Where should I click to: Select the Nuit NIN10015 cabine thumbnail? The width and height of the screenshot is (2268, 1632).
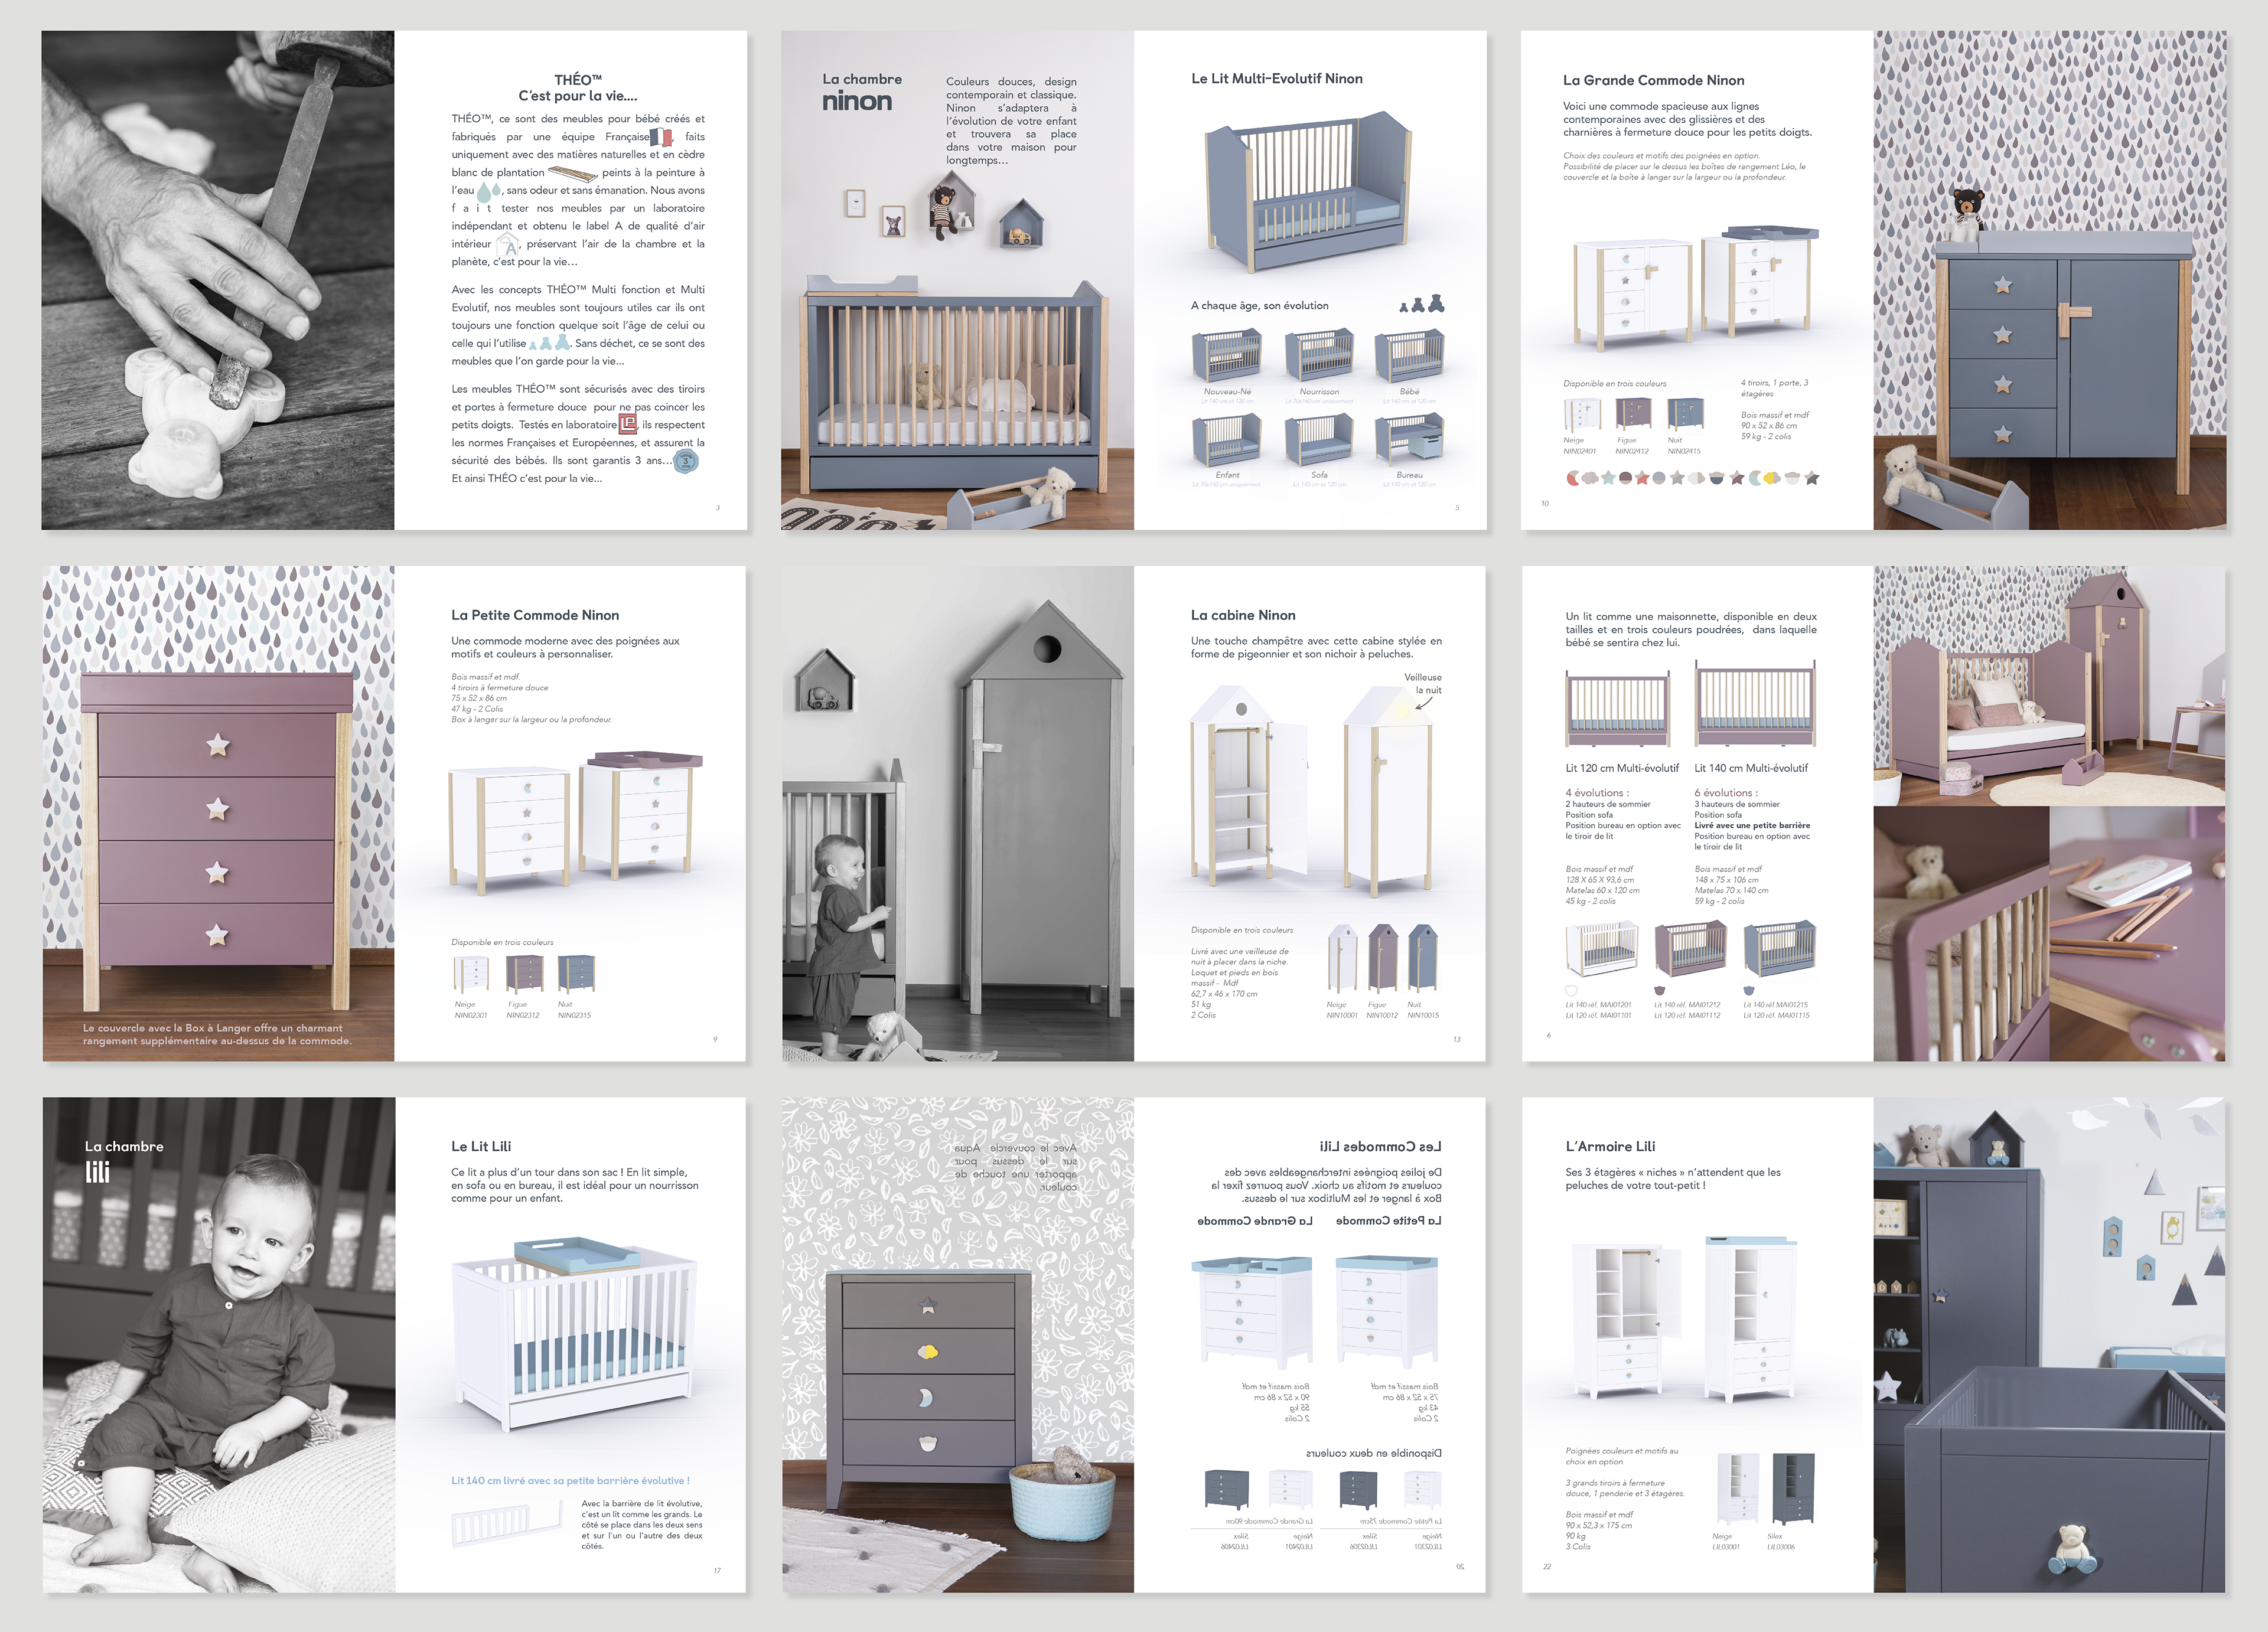[x=1422, y=959]
